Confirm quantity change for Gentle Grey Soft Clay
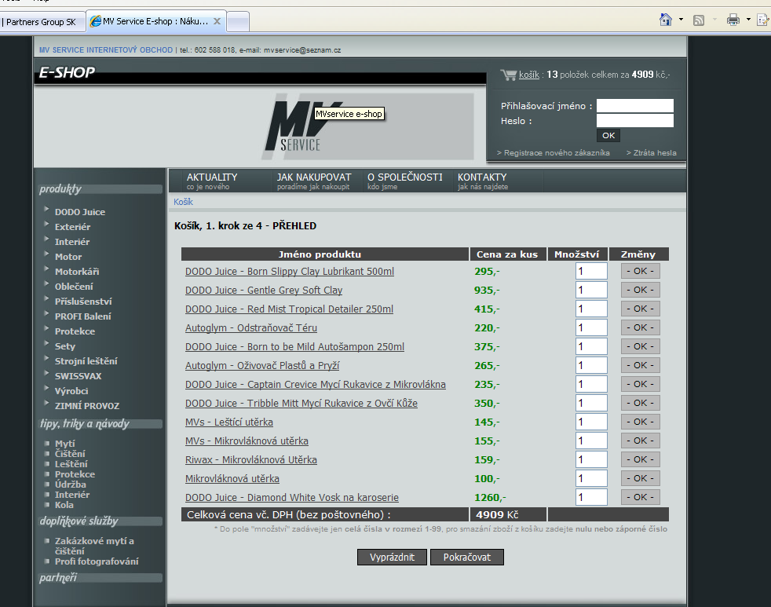The height and width of the screenshot is (607, 771). click(x=640, y=290)
